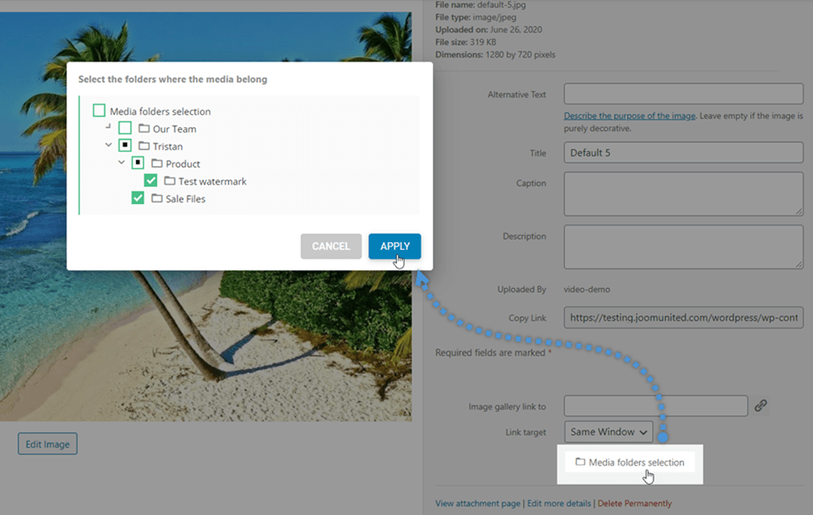This screenshot has width=813, height=515.
Task: Cancel the folder selection dialog
Action: pos(331,246)
